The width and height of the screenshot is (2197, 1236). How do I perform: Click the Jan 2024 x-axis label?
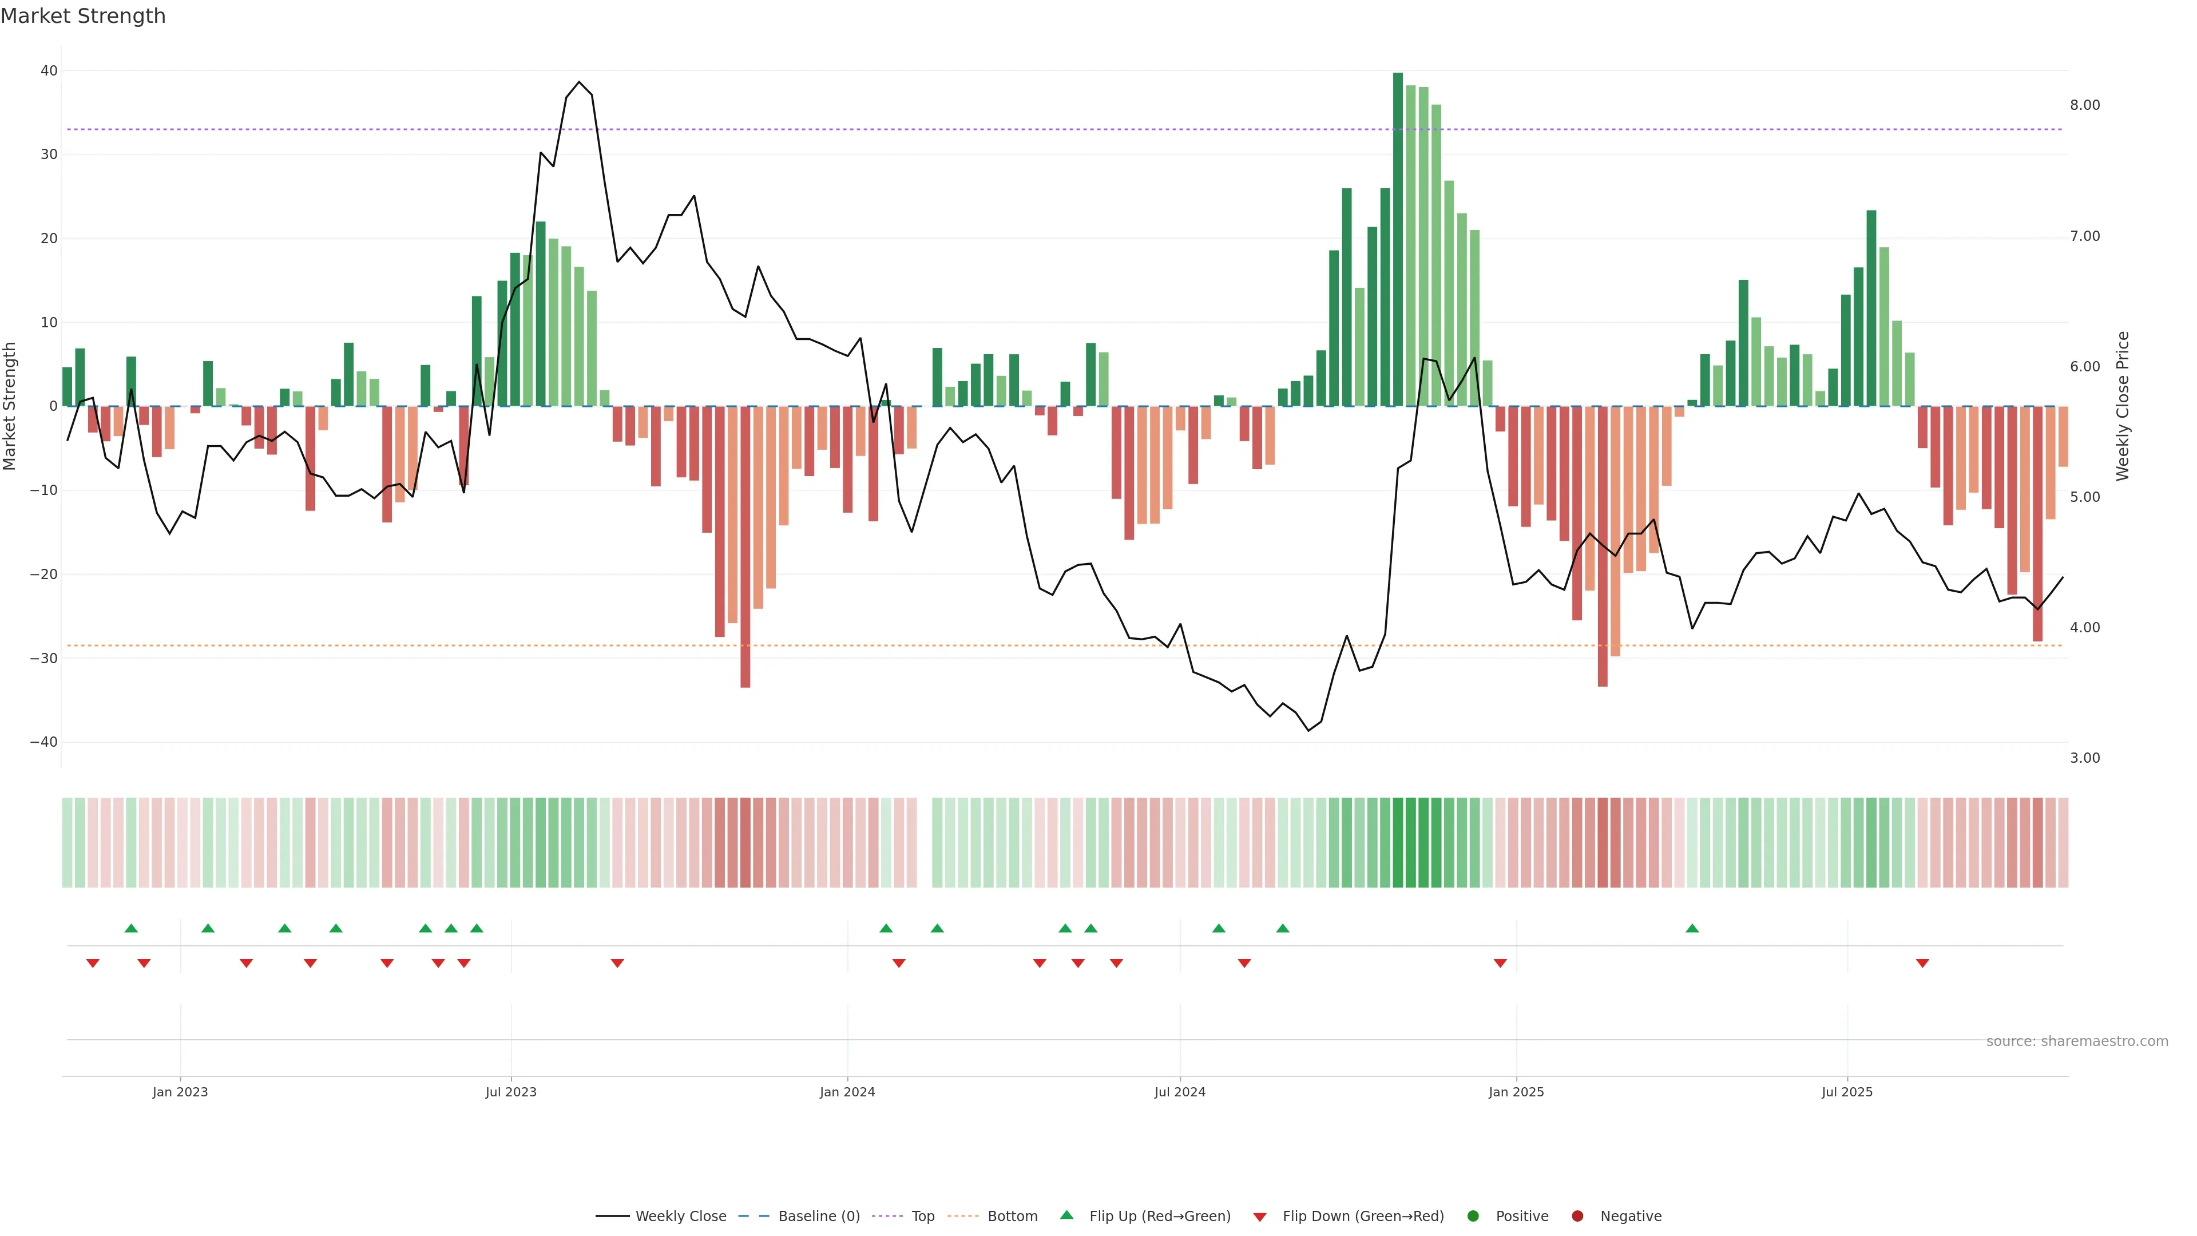point(847,1092)
